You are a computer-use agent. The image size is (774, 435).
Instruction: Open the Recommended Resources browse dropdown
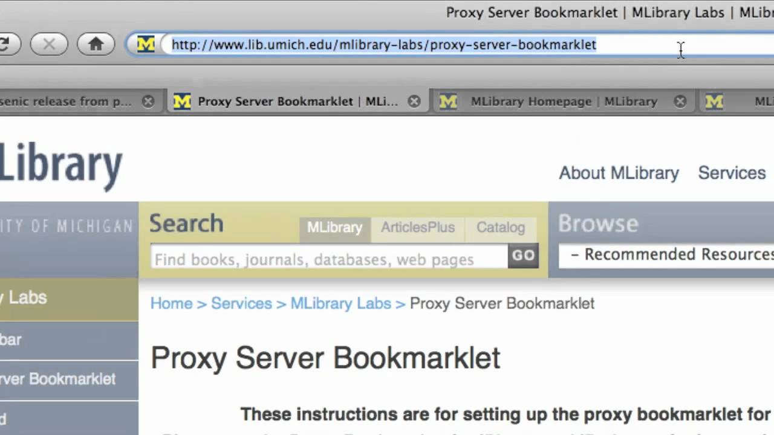tap(666, 255)
